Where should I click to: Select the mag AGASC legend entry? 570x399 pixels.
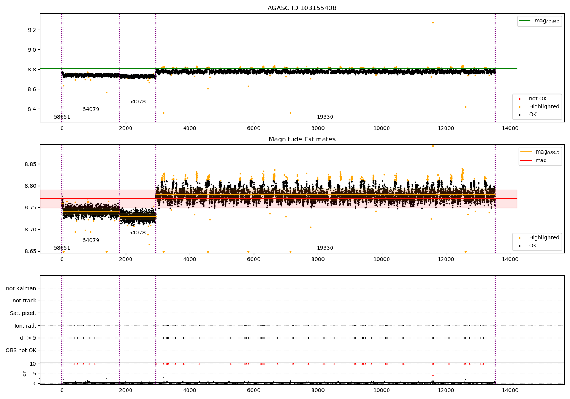pos(539,21)
